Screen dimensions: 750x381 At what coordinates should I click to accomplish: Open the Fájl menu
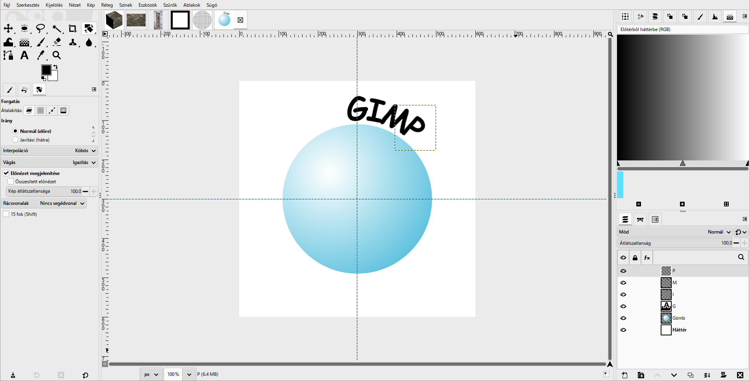(7, 5)
